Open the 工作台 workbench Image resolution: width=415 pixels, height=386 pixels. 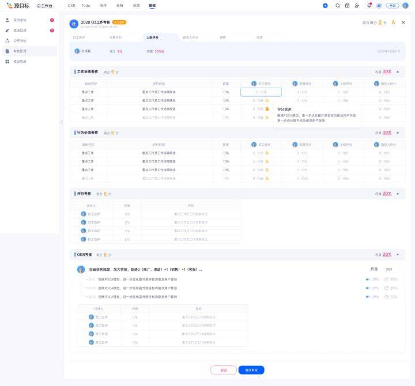coord(44,5)
